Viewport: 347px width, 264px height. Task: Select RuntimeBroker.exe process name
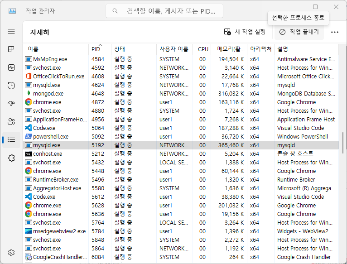(56, 179)
